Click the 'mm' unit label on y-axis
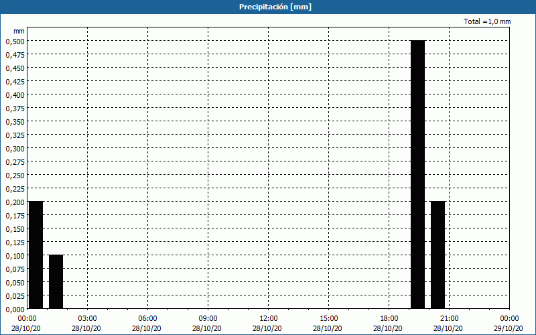Viewport: 536px width, 335px height. point(19,31)
